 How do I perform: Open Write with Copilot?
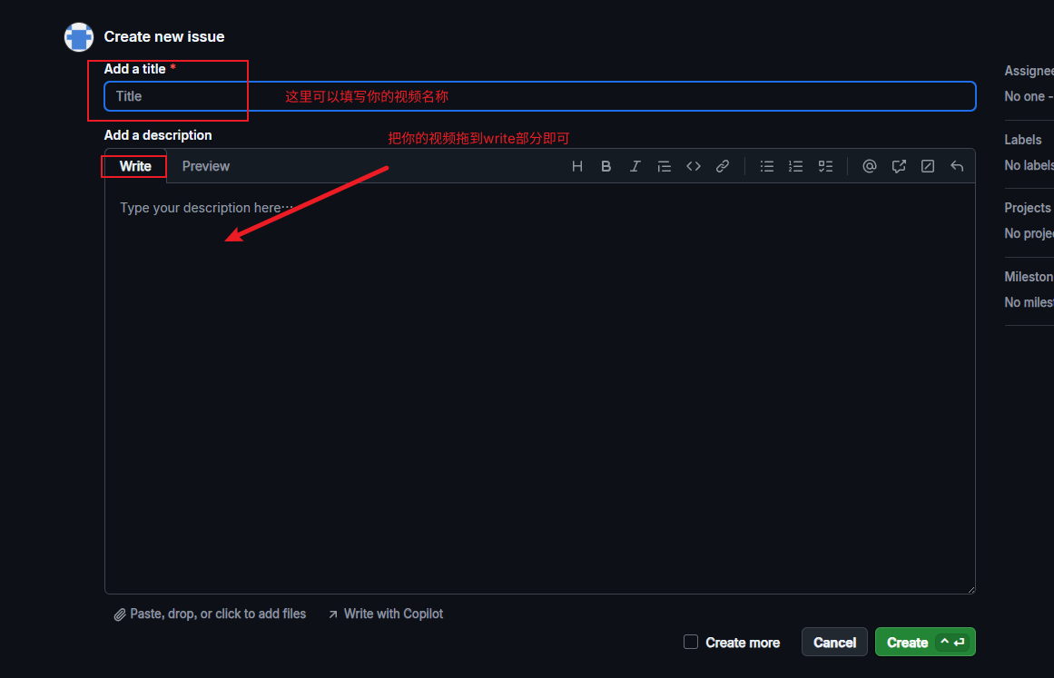coord(386,614)
